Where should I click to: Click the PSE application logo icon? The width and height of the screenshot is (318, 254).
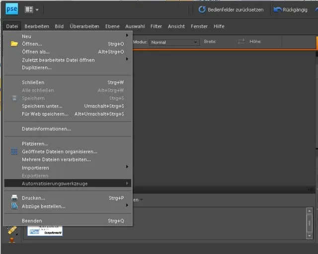pyautogui.click(x=11, y=9)
